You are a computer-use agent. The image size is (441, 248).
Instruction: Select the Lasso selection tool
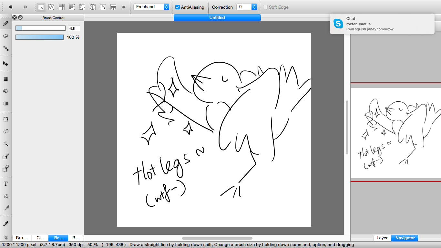5,131
